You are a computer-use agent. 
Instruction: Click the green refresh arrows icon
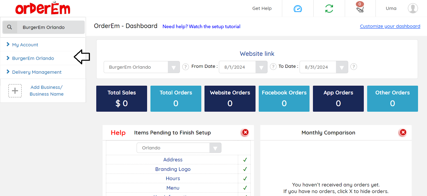point(329,9)
